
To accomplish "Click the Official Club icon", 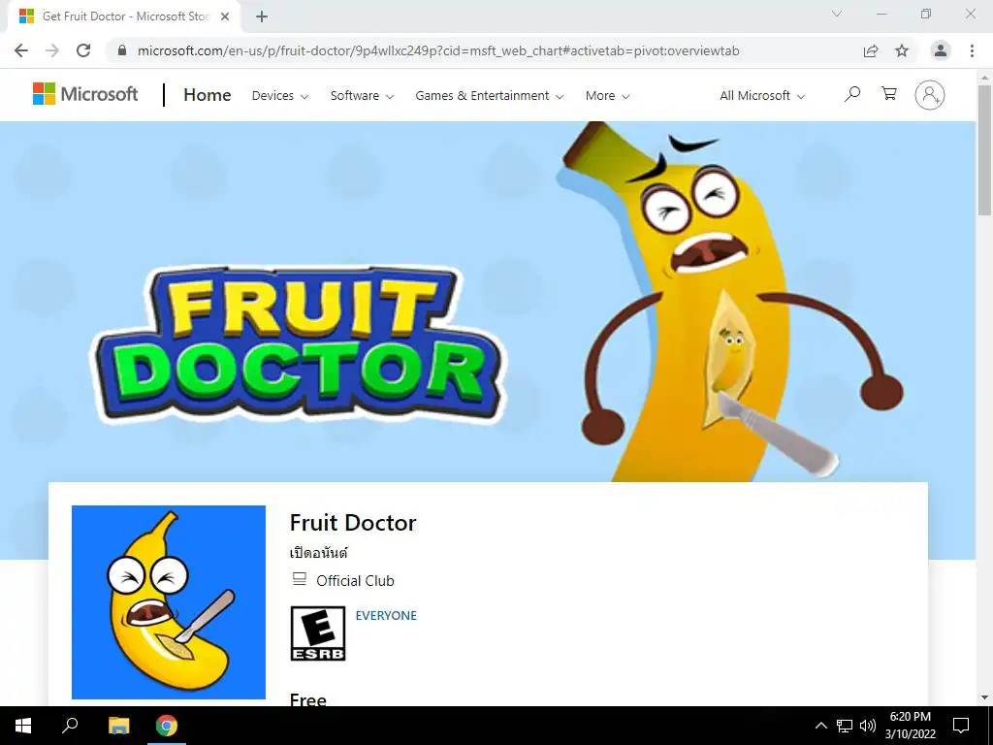I will [299, 579].
